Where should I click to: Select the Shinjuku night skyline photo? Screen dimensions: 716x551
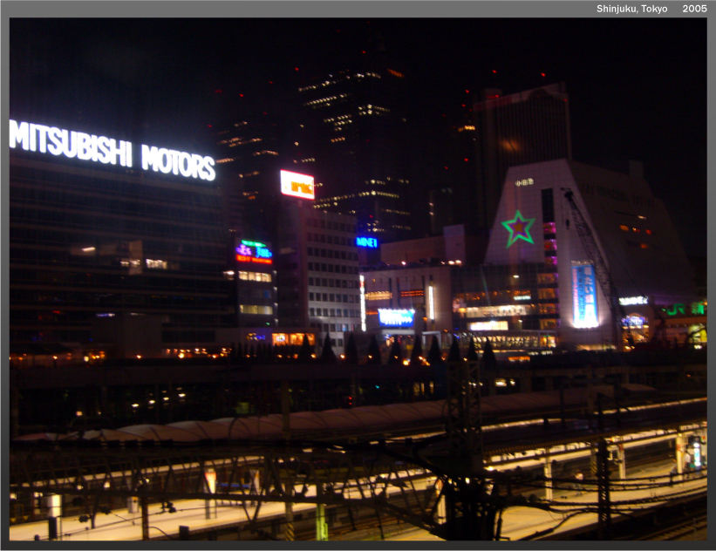[x=358, y=279]
